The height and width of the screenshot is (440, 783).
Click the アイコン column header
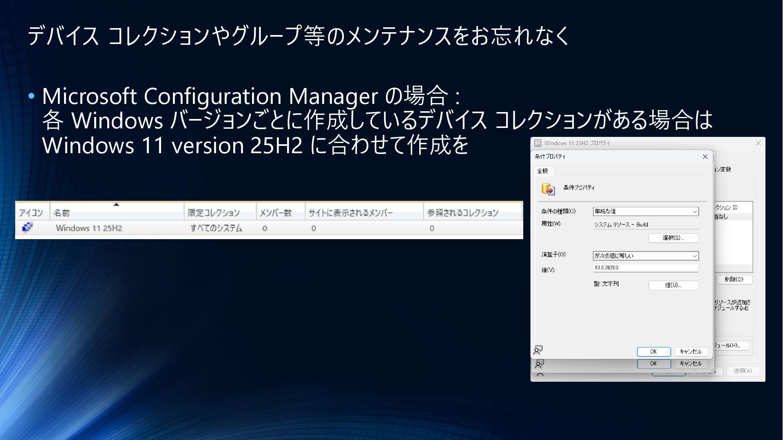point(32,212)
